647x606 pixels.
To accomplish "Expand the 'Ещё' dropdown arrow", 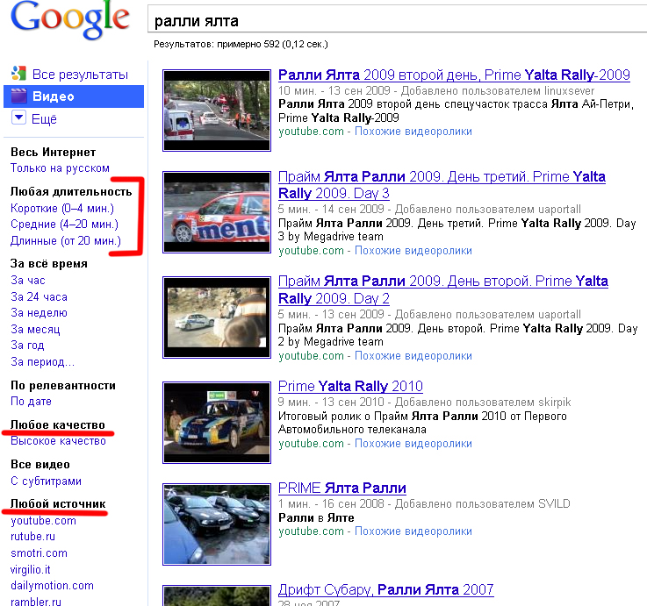I will coord(18,118).
